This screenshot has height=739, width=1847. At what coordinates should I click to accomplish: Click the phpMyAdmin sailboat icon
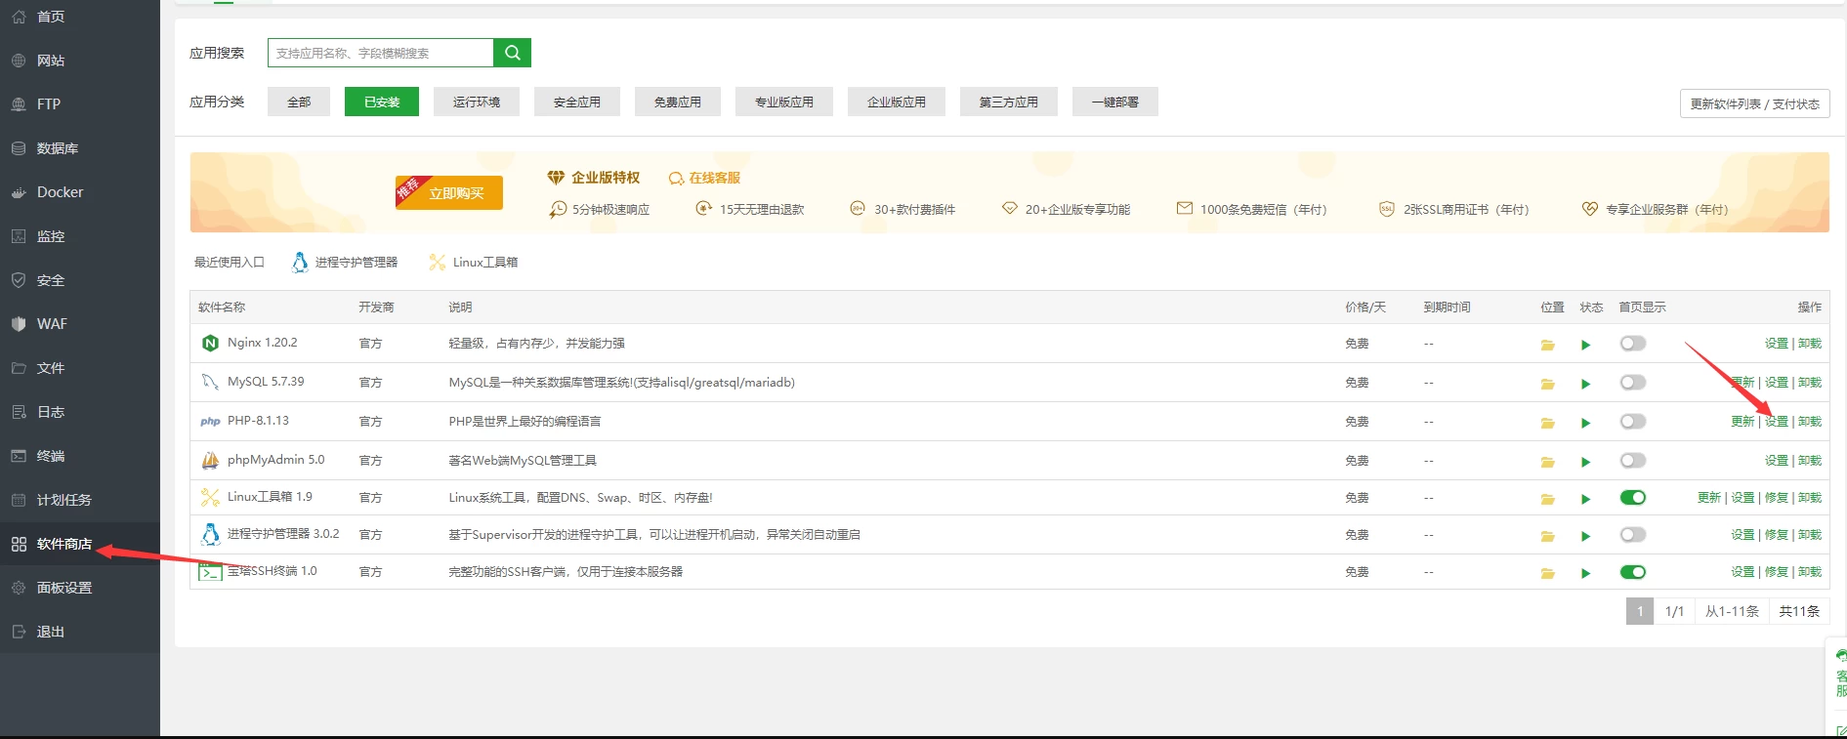click(x=210, y=460)
